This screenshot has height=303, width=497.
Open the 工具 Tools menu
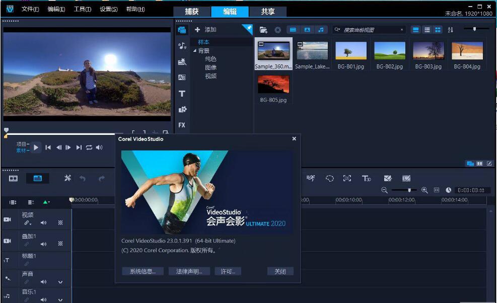[83, 9]
